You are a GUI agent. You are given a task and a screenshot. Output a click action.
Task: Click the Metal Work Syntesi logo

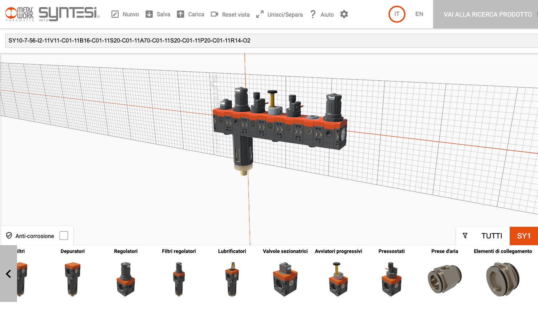(x=52, y=14)
